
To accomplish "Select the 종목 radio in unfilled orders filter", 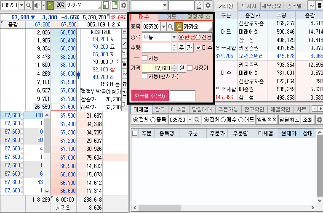I will 152,120.
